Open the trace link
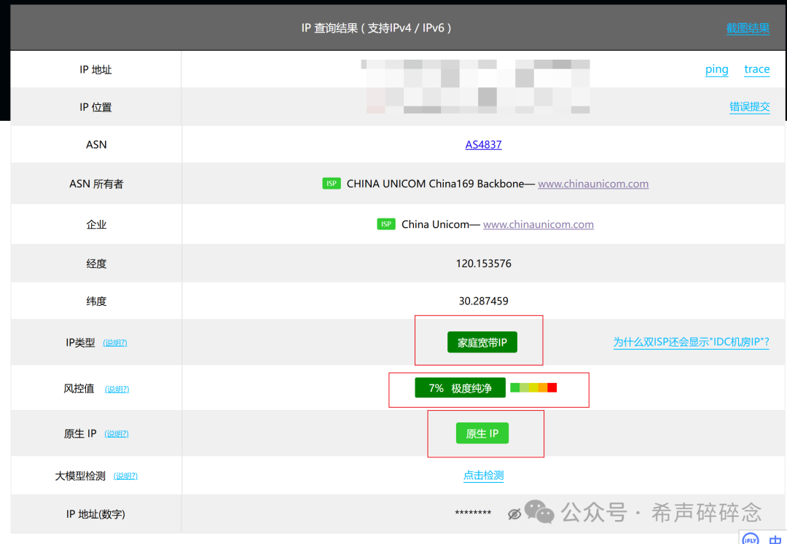 [x=756, y=69]
